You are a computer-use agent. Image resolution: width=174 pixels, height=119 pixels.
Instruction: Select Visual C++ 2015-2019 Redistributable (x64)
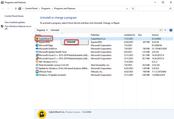(x=64, y=55)
